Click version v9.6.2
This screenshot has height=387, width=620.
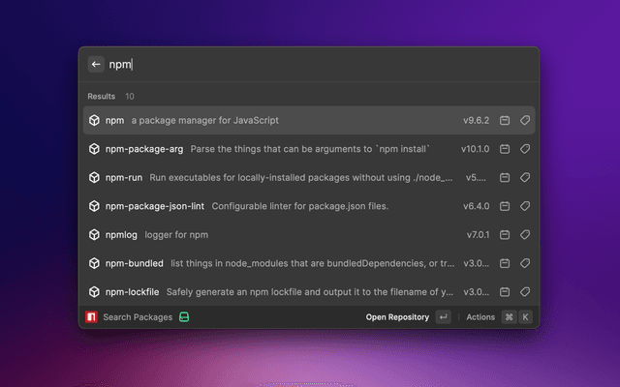pos(476,120)
